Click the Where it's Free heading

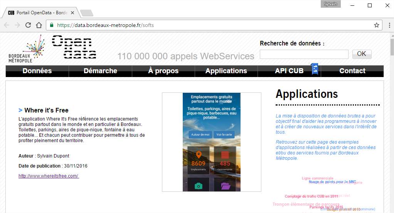click(47, 110)
